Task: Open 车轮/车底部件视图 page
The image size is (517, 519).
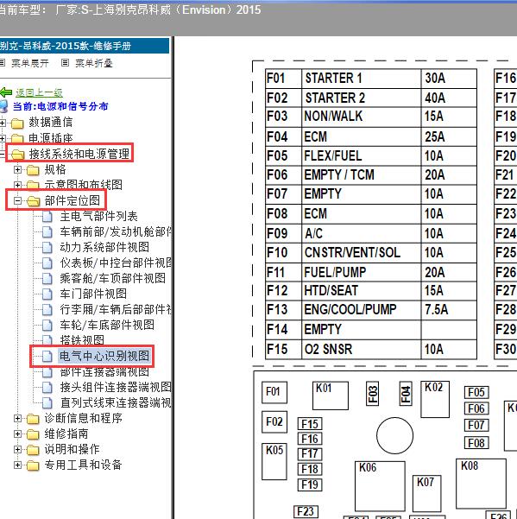Action: [107, 325]
